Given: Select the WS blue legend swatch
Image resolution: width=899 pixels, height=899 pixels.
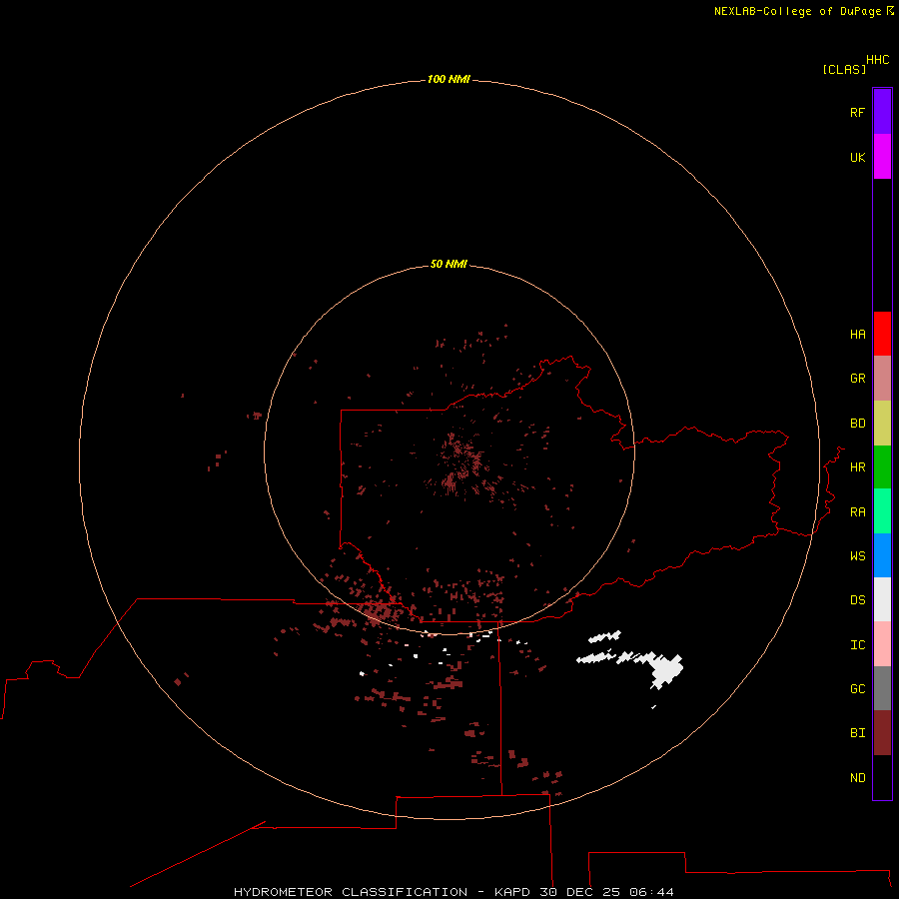Looking at the screenshot, I should click(882, 555).
